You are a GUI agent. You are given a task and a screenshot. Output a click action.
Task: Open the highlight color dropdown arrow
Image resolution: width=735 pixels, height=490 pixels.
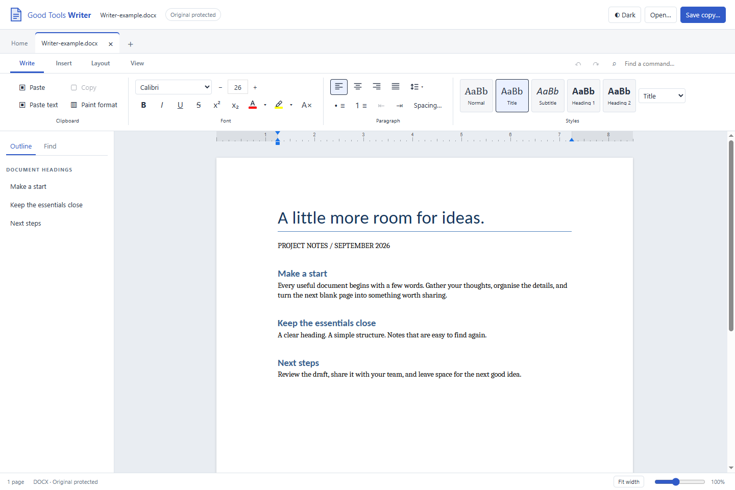point(291,105)
